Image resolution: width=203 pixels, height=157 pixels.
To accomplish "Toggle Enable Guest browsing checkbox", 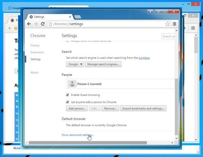I will pyautogui.click(x=68, y=95).
